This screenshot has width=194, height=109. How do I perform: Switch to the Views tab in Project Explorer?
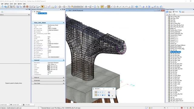coord(176,12)
